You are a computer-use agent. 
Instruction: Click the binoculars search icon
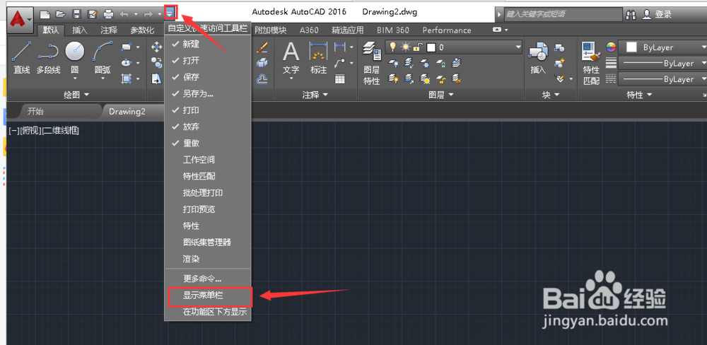631,14
